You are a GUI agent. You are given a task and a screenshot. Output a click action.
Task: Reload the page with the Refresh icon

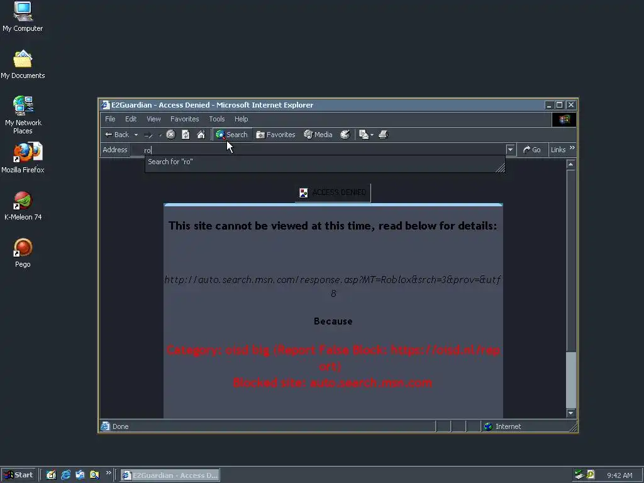pyautogui.click(x=186, y=135)
